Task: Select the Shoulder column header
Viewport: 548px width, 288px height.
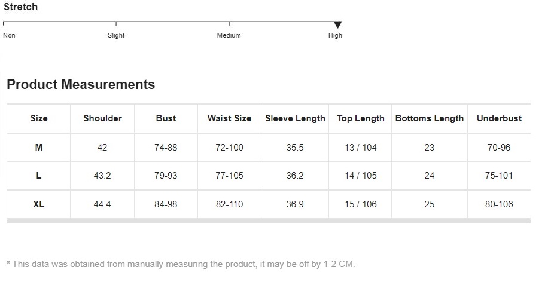Action: point(103,118)
